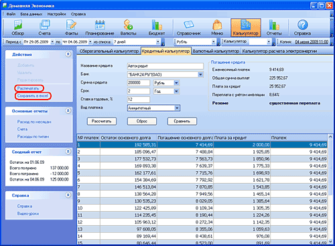The height and width of the screenshot is (246, 335).
Task: Open the База данных menu
Action: (x=31, y=14)
